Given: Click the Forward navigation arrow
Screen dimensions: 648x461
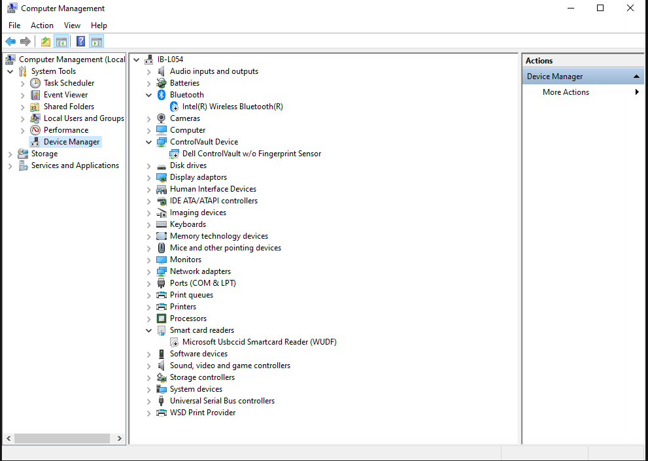Looking at the screenshot, I should 25,41.
